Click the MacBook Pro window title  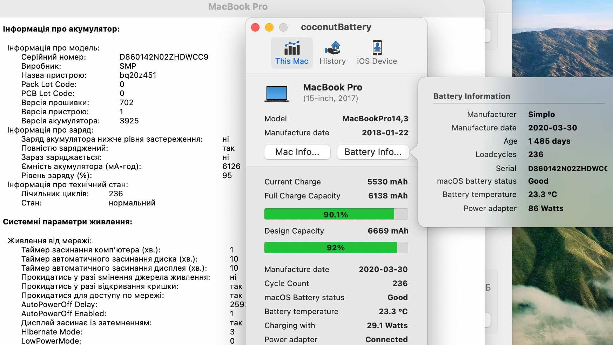click(238, 7)
